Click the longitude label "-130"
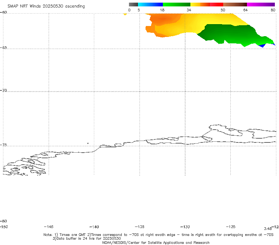Viewport: 279px width, 245px height. point(185,227)
